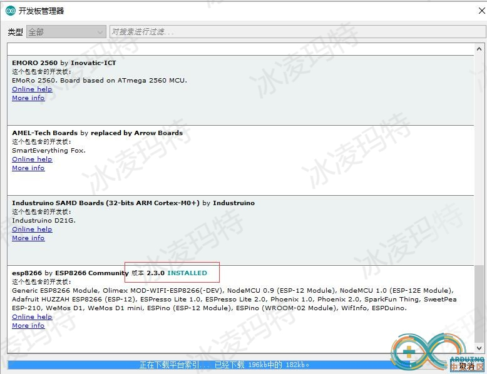Image resolution: width=487 pixels, height=374 pixels.
Task: Select the Industruino SAMD Boards entry title
Action: pyautogui.click(x=133, y=203)
